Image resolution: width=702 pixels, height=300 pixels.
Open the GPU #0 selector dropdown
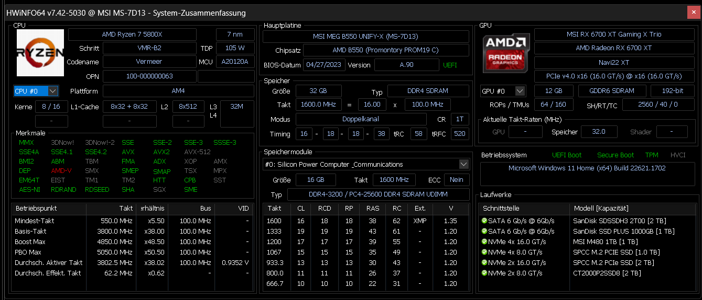pos(503,91)
